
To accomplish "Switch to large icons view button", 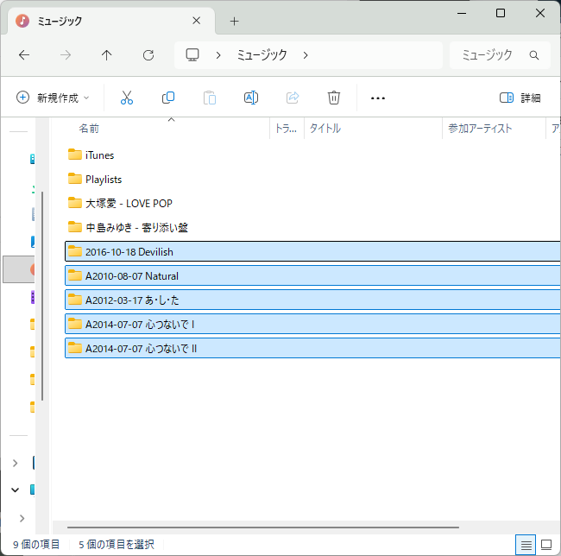I will [546, 545].
